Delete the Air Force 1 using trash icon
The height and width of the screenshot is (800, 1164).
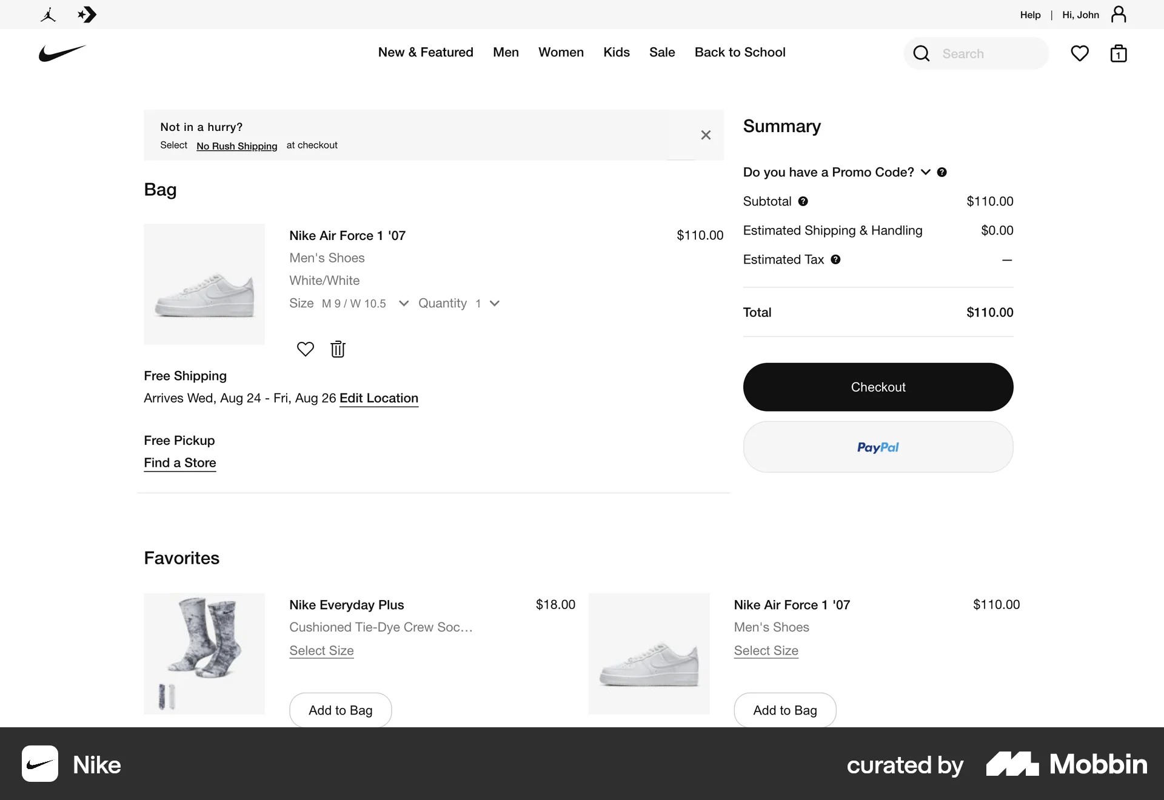(x=338, y=349)
